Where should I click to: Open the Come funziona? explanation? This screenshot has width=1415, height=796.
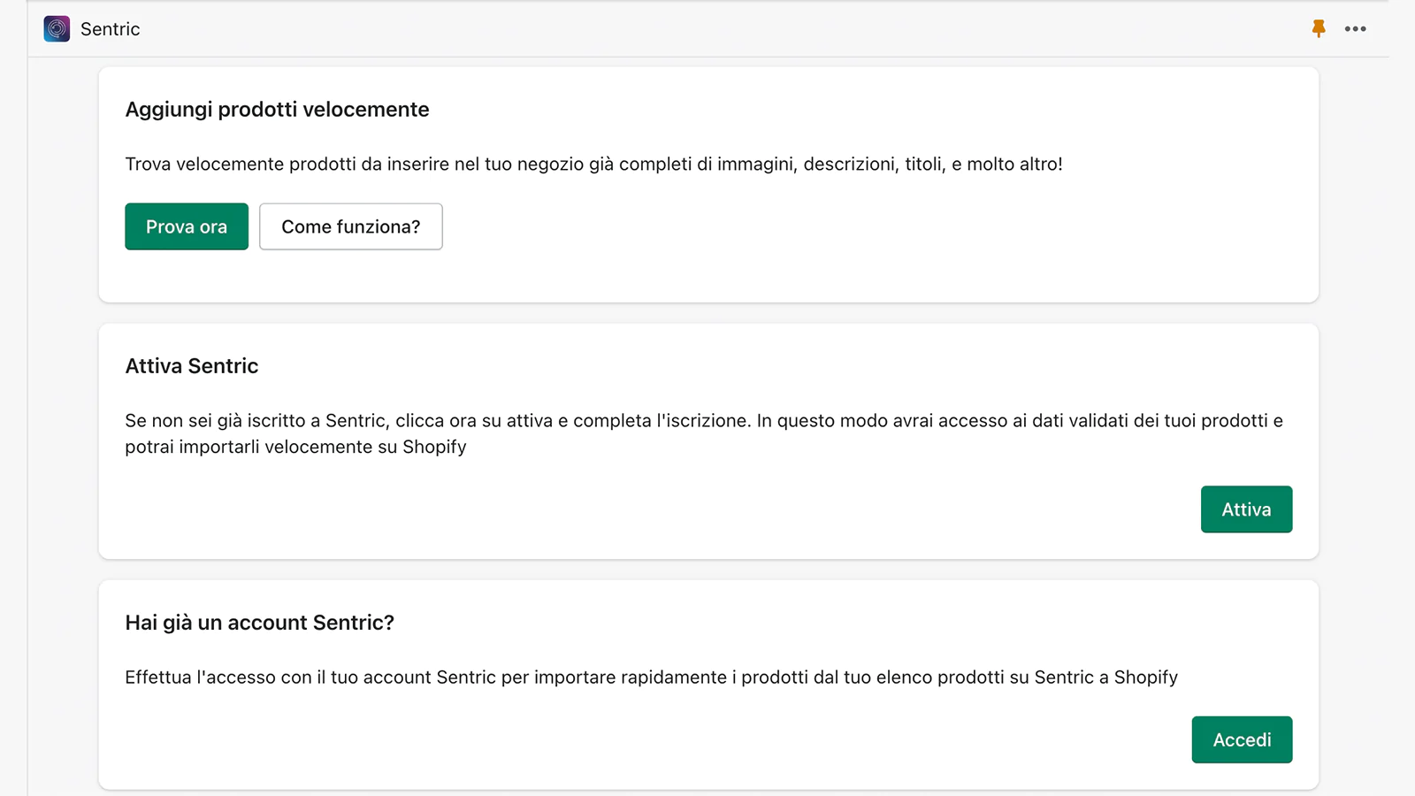click(x=351, y=226)
